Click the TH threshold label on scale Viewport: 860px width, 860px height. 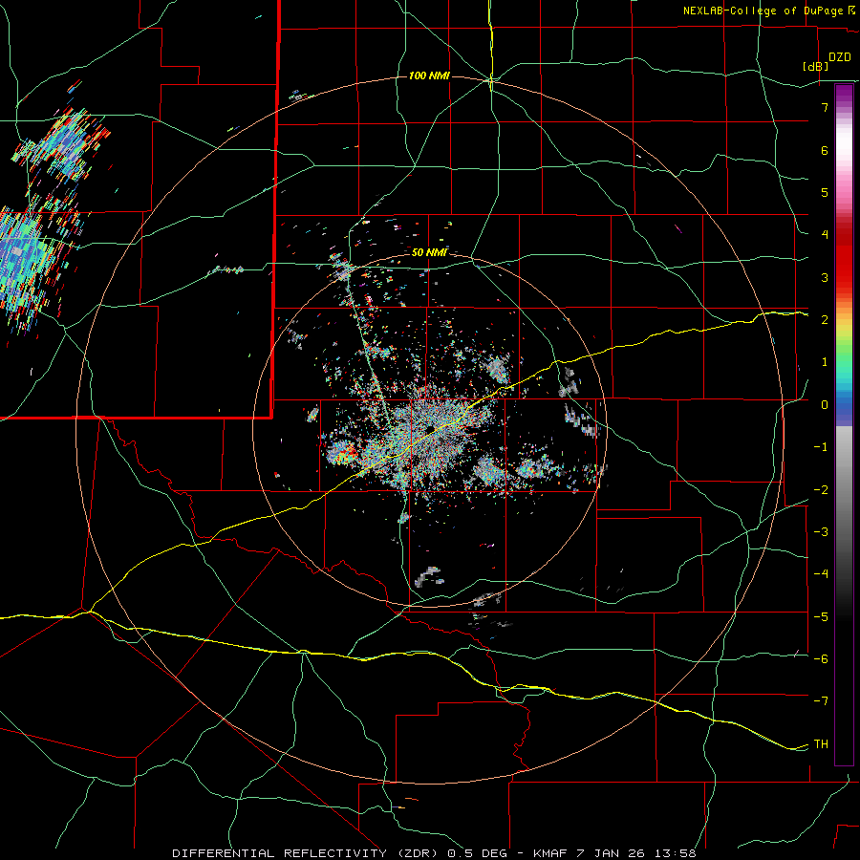pyautogui.click(x=821, y=744)
